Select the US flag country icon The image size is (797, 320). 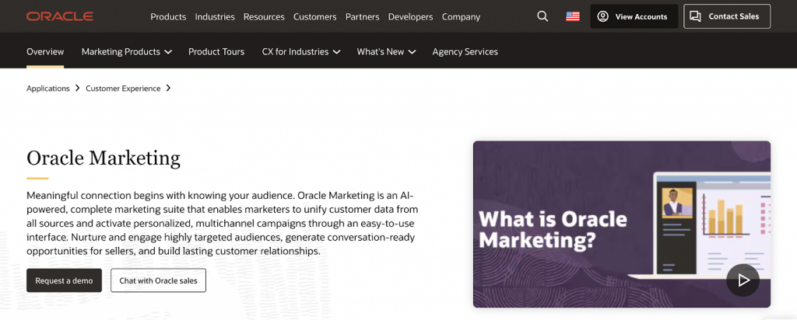click(573, 16)
